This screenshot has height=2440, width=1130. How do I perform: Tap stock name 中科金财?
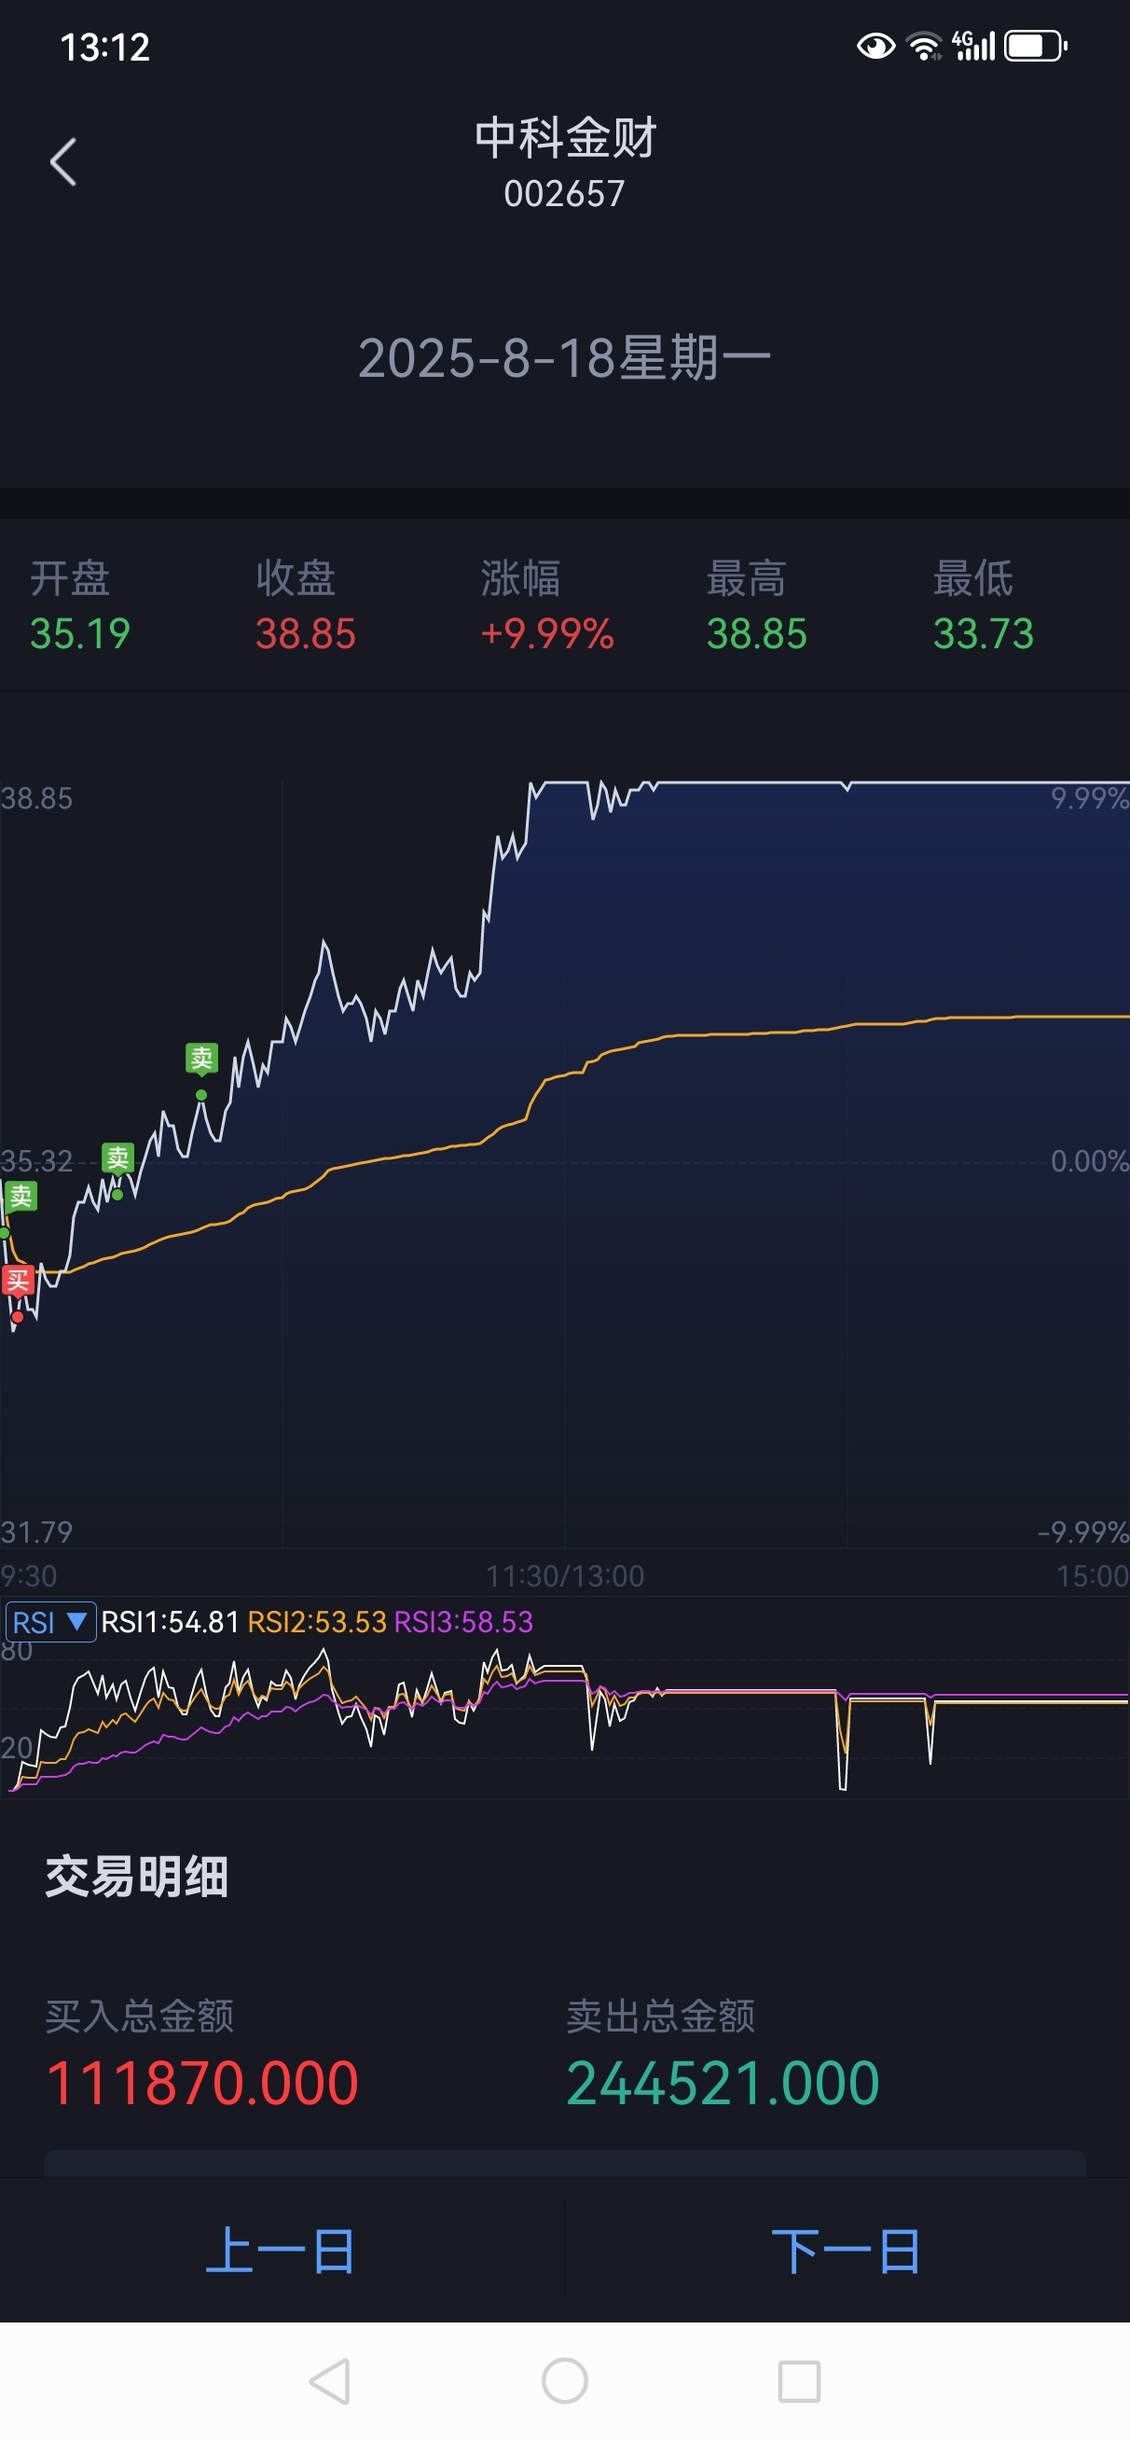[564, 137]
